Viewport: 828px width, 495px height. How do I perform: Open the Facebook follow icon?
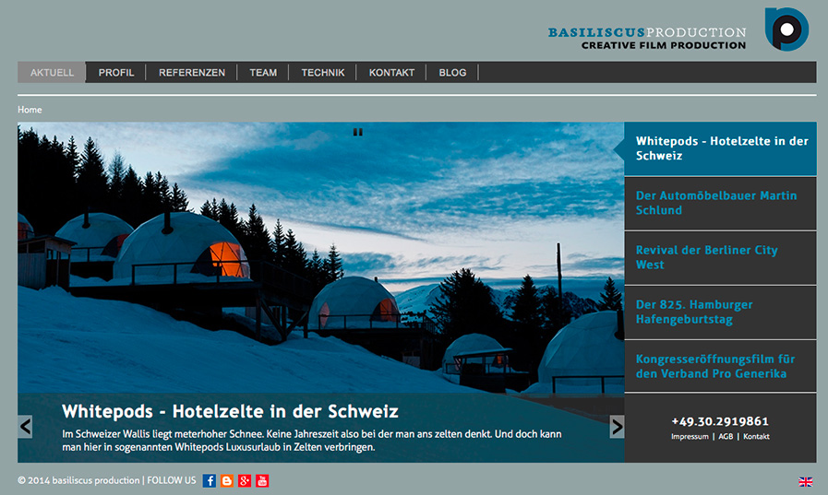coord(210,480)
